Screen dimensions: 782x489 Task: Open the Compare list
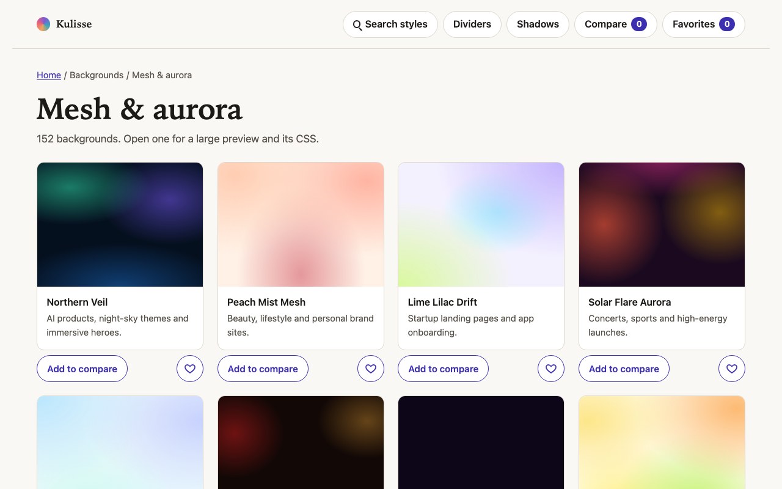(x=616, y=24)
